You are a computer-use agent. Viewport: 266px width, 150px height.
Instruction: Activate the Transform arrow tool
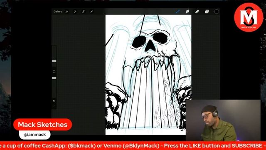point(91,12)
